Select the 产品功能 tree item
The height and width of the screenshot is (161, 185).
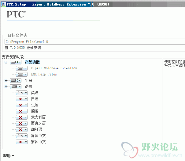tap(32, 62)
